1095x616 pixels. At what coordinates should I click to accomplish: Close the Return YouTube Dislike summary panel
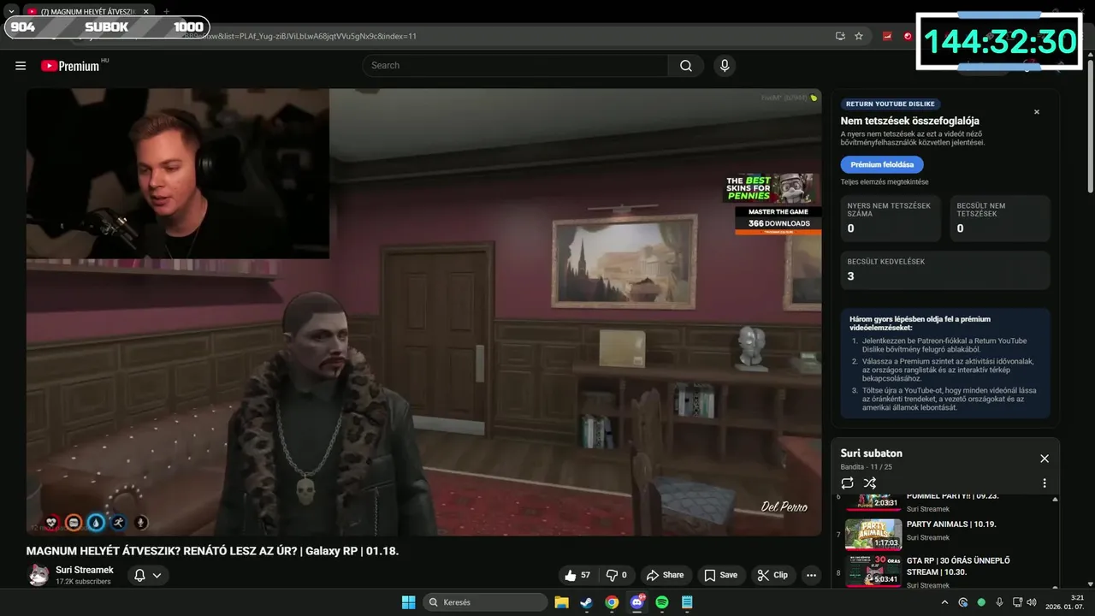(x=1037, y=112)
